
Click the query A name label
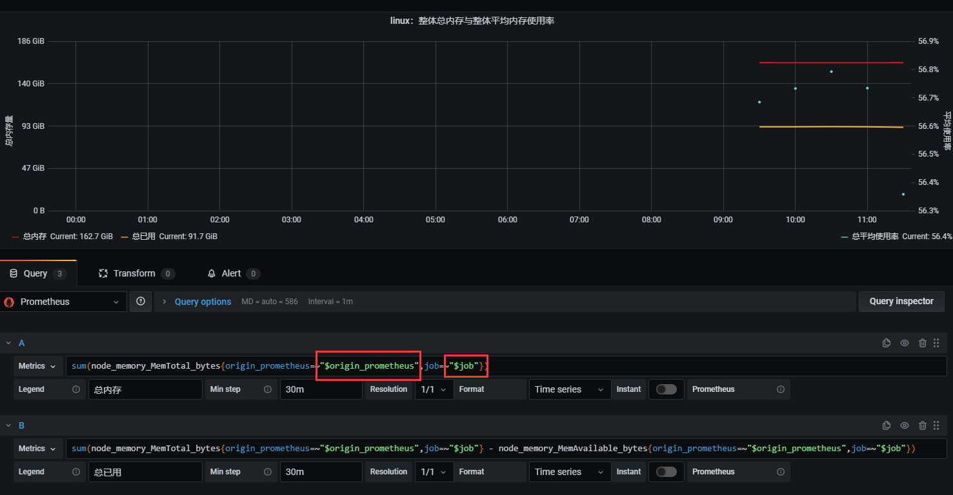coord(21,343)
